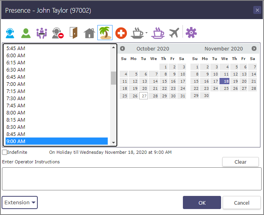
Task: Select 6:15 AM in time list
Action: 56,63
